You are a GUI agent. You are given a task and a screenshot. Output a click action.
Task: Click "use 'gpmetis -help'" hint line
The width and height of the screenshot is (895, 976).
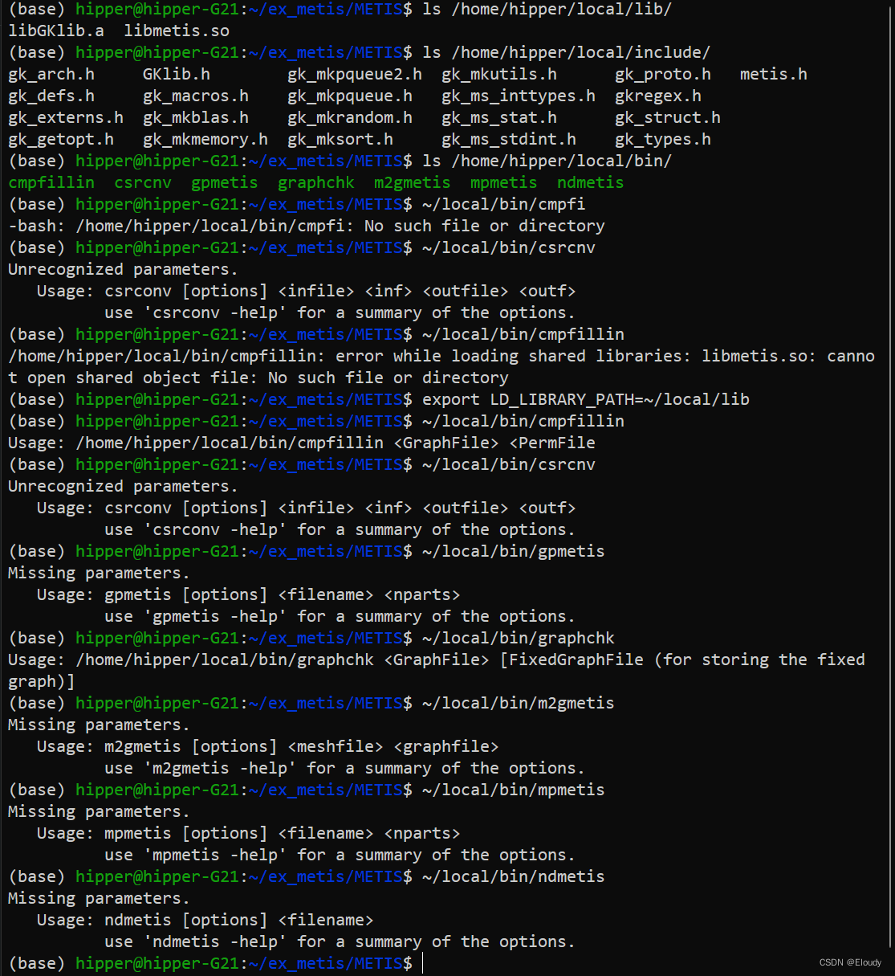[340, 616]
